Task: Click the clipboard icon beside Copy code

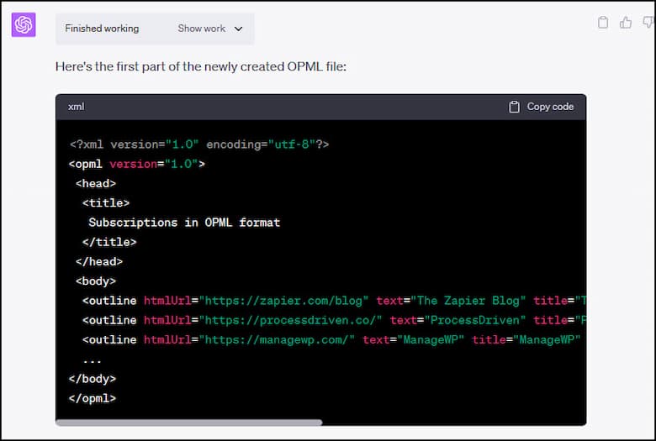Action: pos(515,107)
